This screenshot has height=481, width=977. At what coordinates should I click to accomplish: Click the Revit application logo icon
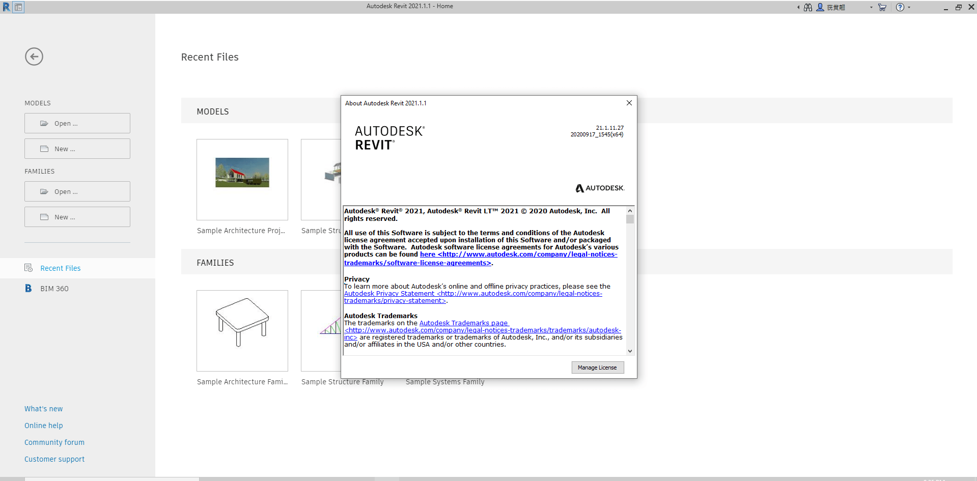[x=6, y=7]
